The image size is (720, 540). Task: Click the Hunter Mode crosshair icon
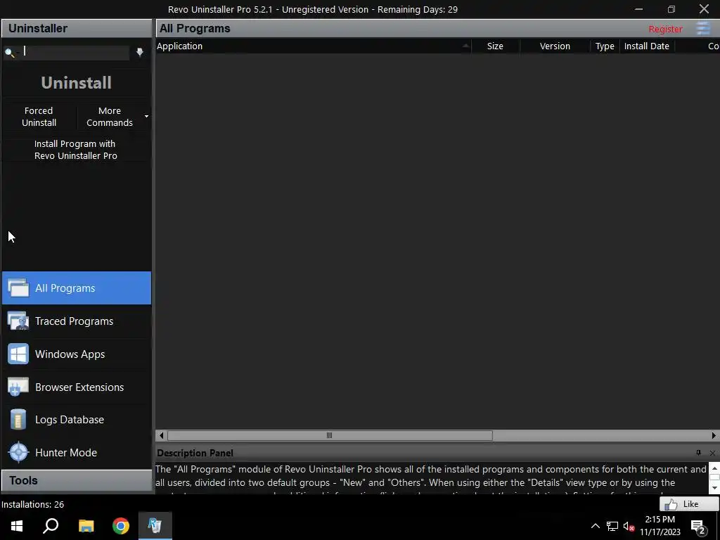pos(18,453)
